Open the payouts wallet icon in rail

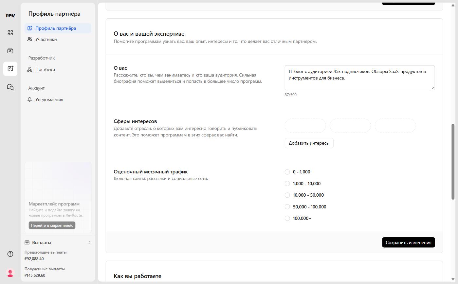[x=10, y=51]
